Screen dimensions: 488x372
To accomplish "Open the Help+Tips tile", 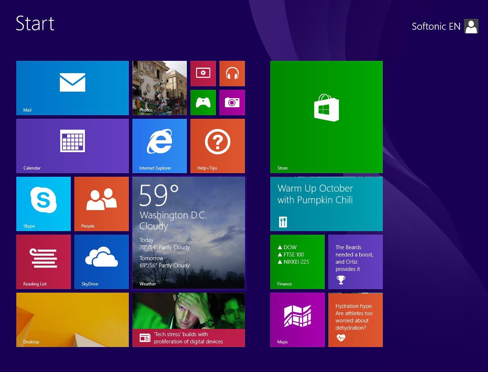I will point(218,146).
